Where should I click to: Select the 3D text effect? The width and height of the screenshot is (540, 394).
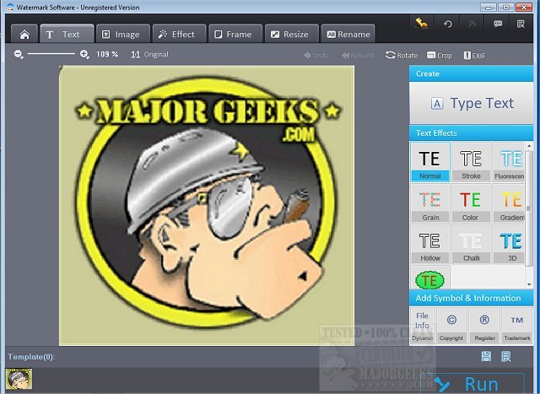509,244
